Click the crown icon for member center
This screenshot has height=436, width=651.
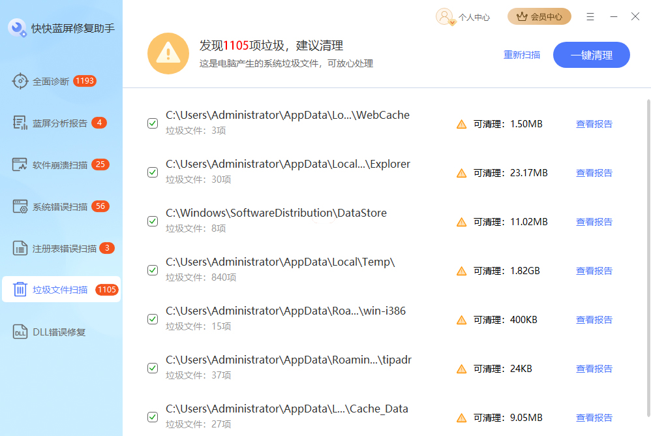pyautogui.click(x=521, y=17)
